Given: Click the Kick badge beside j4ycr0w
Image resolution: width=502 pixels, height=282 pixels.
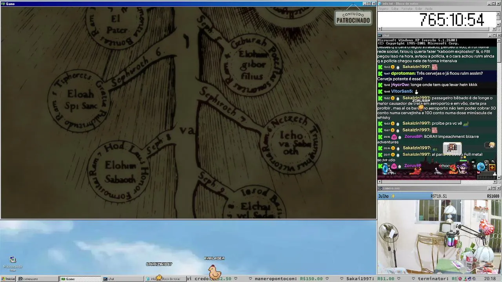Looking at the screenshot, I should tap(380, 85).
